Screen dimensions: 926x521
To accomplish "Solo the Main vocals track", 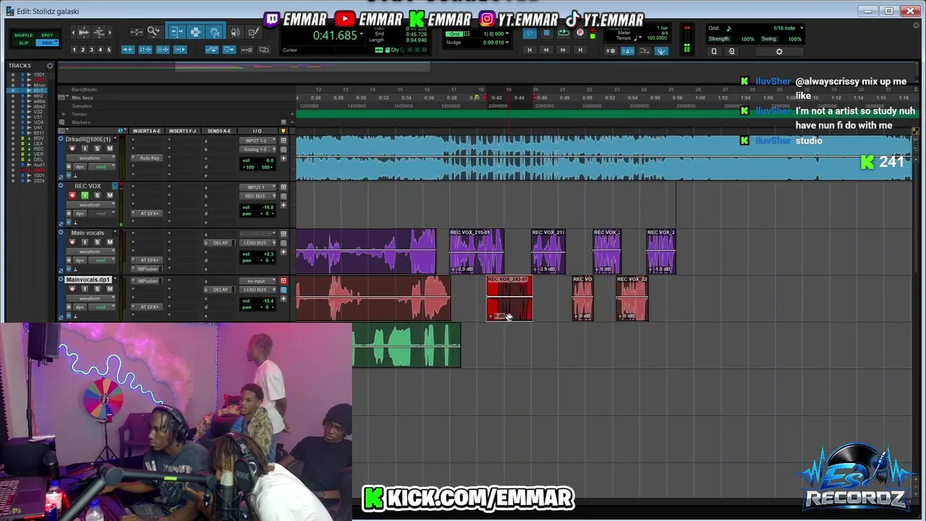I will pos(97,242).
